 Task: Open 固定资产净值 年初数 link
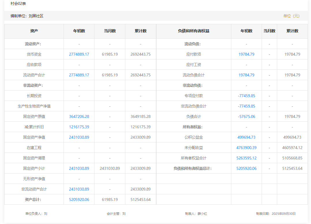79,137
